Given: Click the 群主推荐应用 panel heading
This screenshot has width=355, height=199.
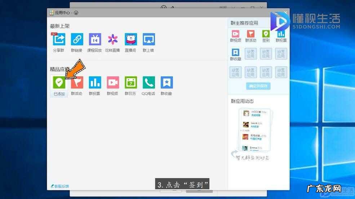Looking at the screenshot, I should coord(244,23).
